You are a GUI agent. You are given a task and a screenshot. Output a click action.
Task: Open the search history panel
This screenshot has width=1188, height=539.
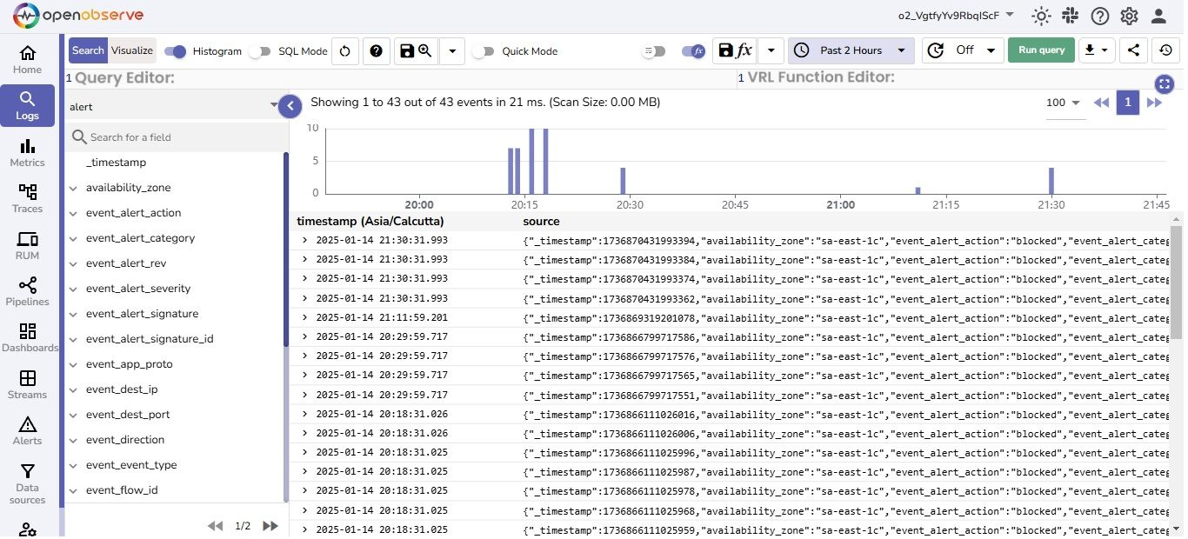(1165, 50)
